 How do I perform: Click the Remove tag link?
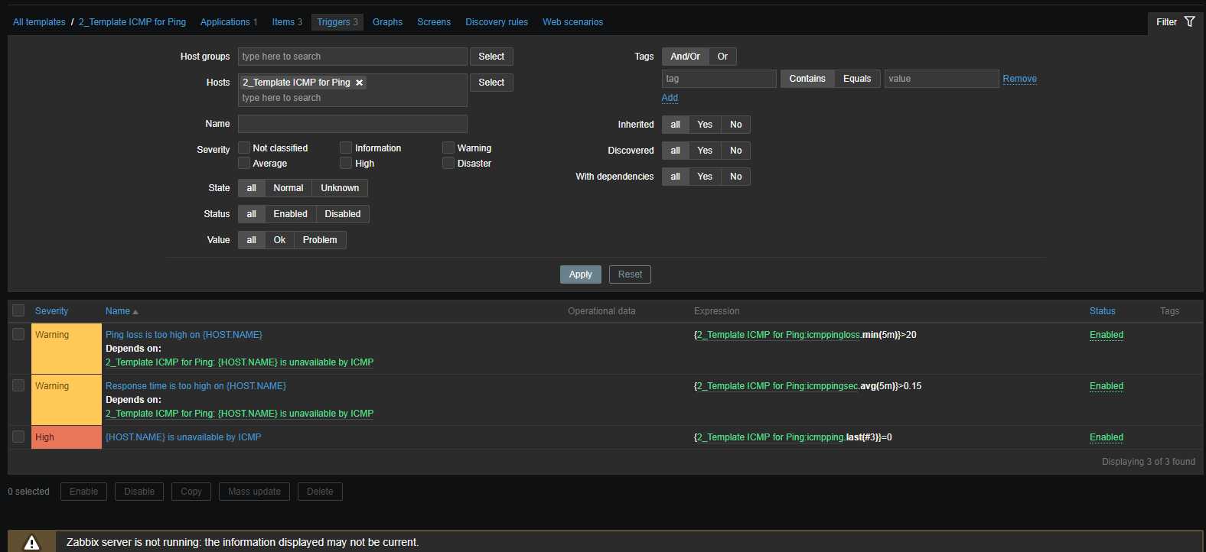pos(1020,79)
